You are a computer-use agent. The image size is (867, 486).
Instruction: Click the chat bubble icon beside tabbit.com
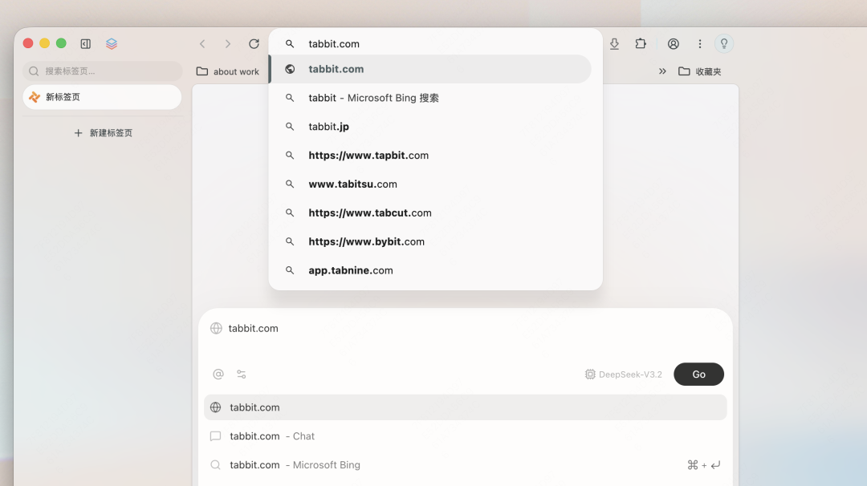tap(216, 435)
